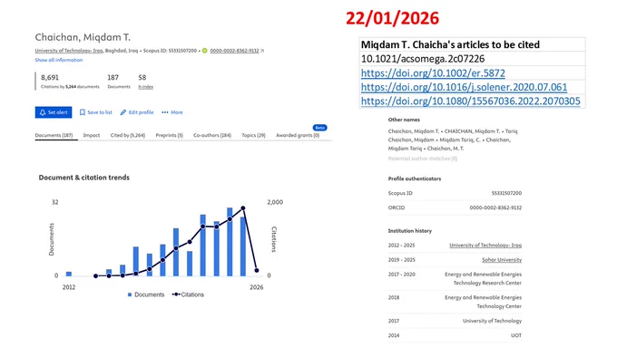Click the 2012 documents bar in chart
The height and width of the screenshot is (347, 617).
[69, 274]
